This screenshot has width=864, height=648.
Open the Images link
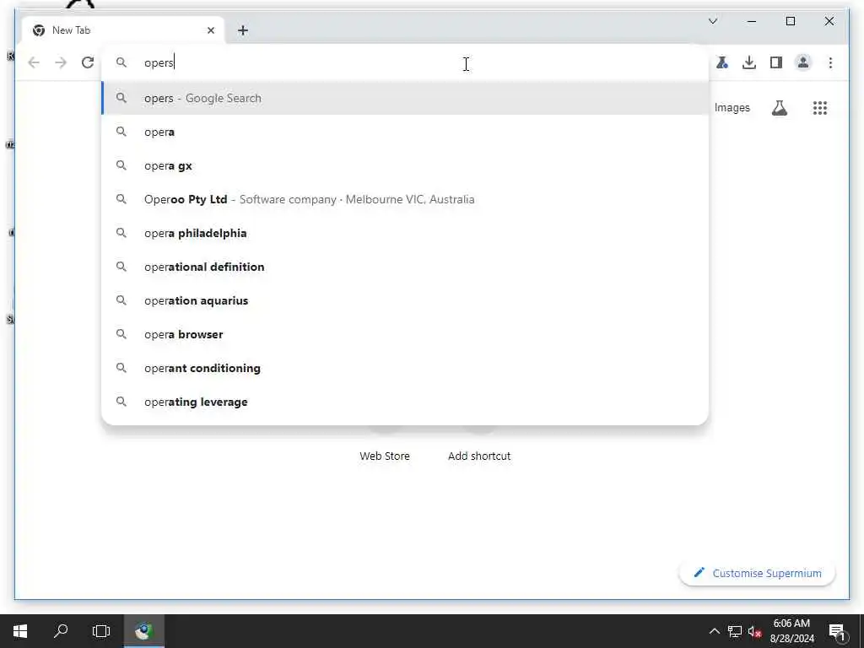[732, 108]
